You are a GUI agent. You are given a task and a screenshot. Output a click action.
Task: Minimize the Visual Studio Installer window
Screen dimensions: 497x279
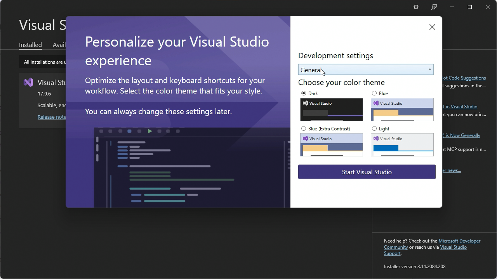(452, 7)
